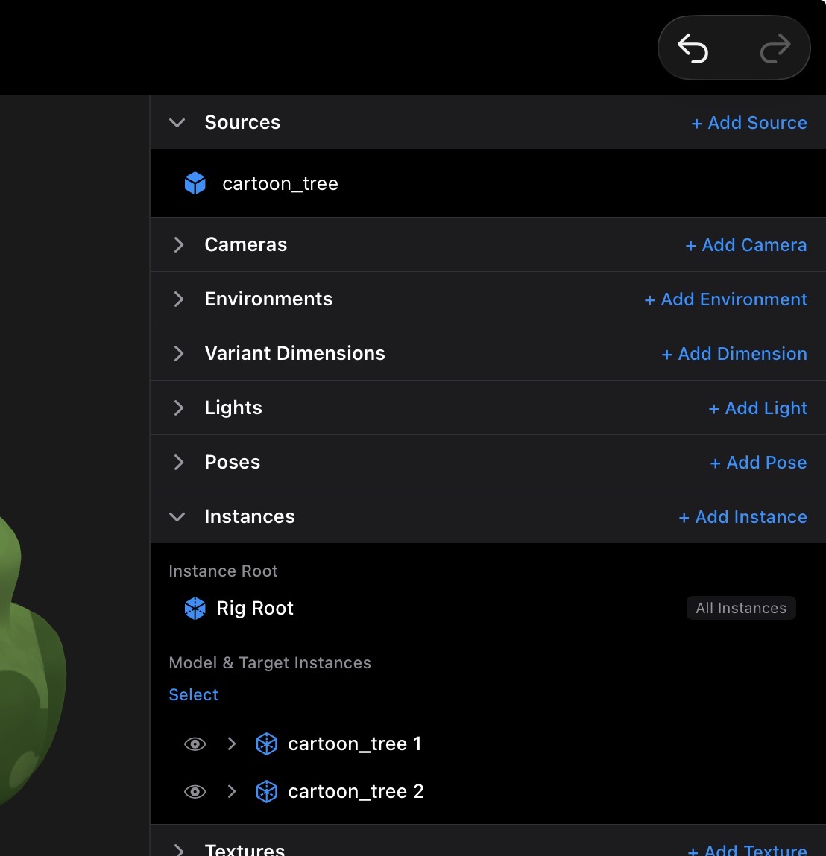Hide cartoon_tree 1 with eye icon
Screen dimensions: 826x856
pos(195,744)
